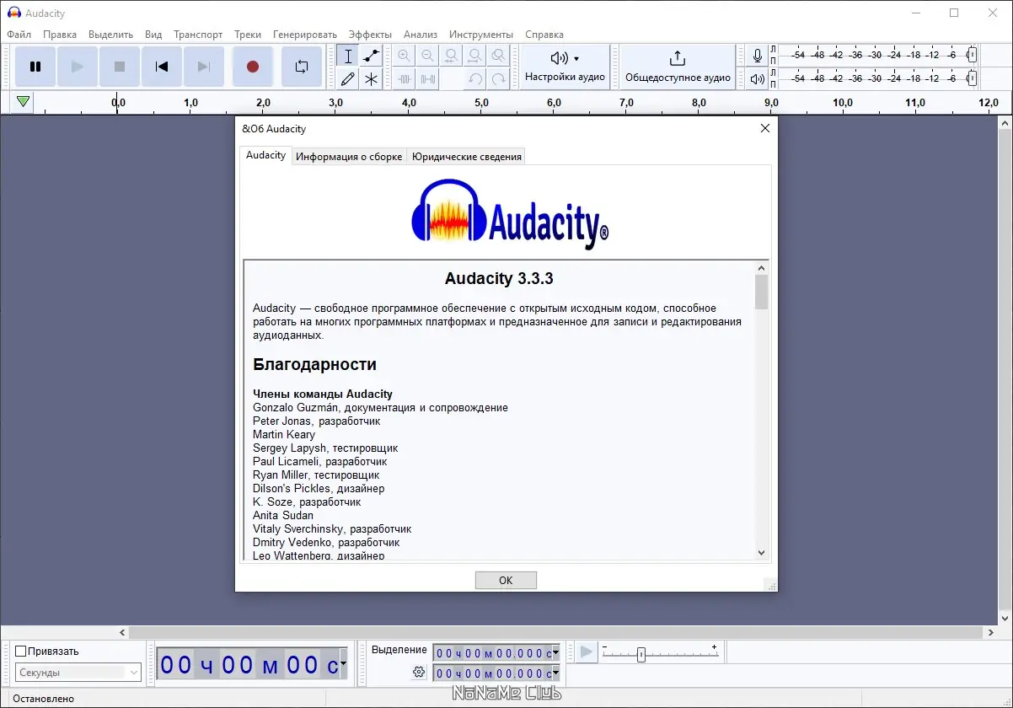Open the Правка menu

(60, 35)
